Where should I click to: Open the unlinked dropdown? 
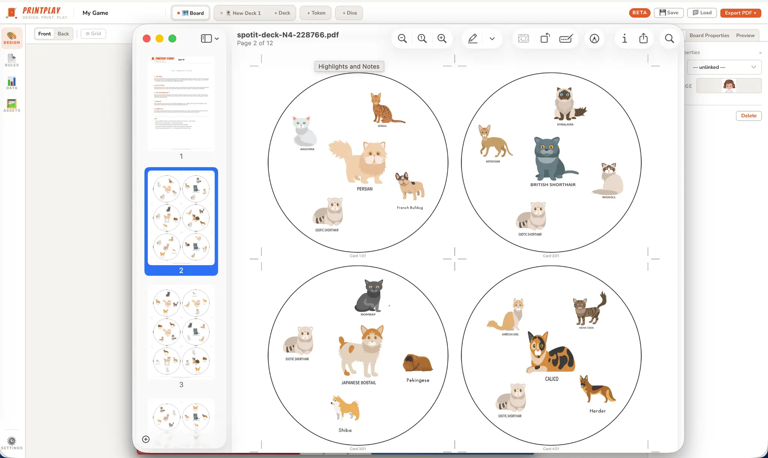coord(724,67)
